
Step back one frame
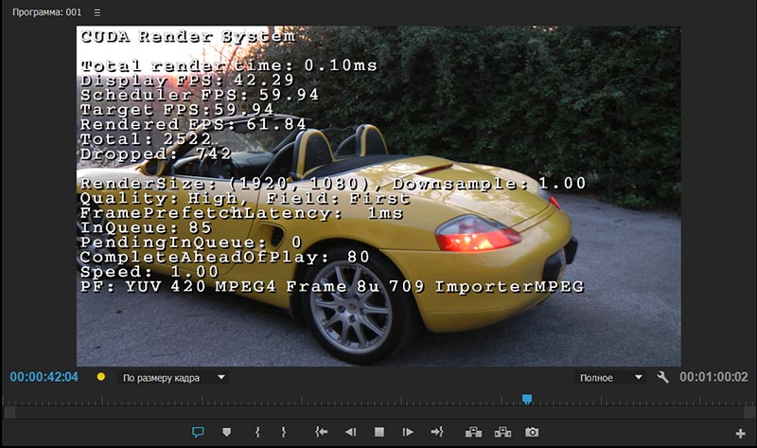pyautogui.click(x=350, y=432)
